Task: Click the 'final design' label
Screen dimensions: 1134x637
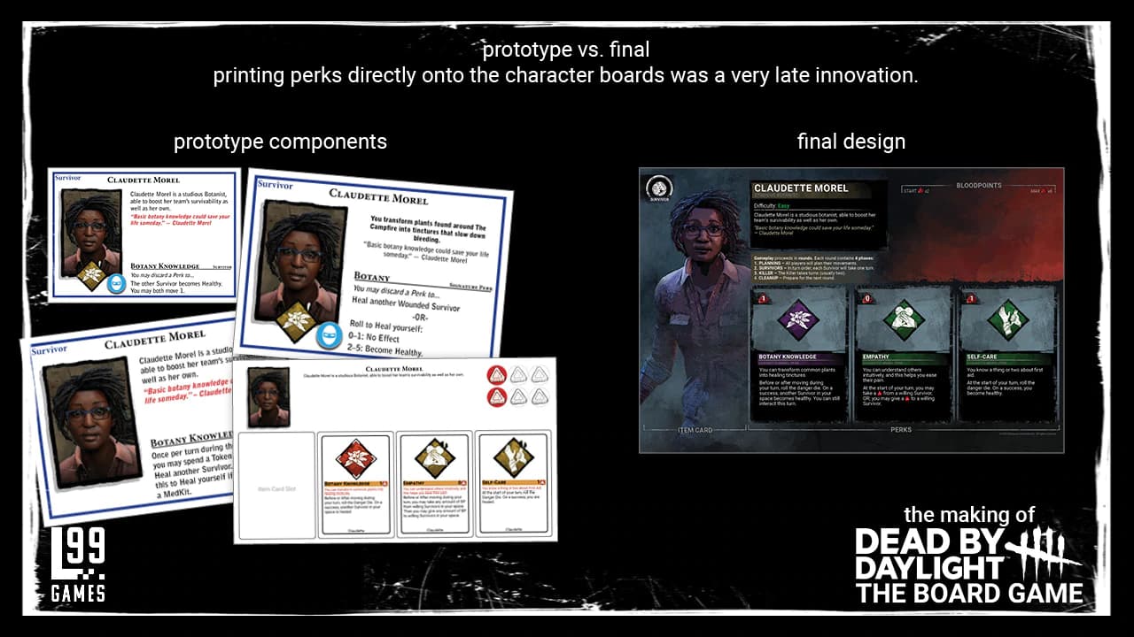Action: point(850,141)
